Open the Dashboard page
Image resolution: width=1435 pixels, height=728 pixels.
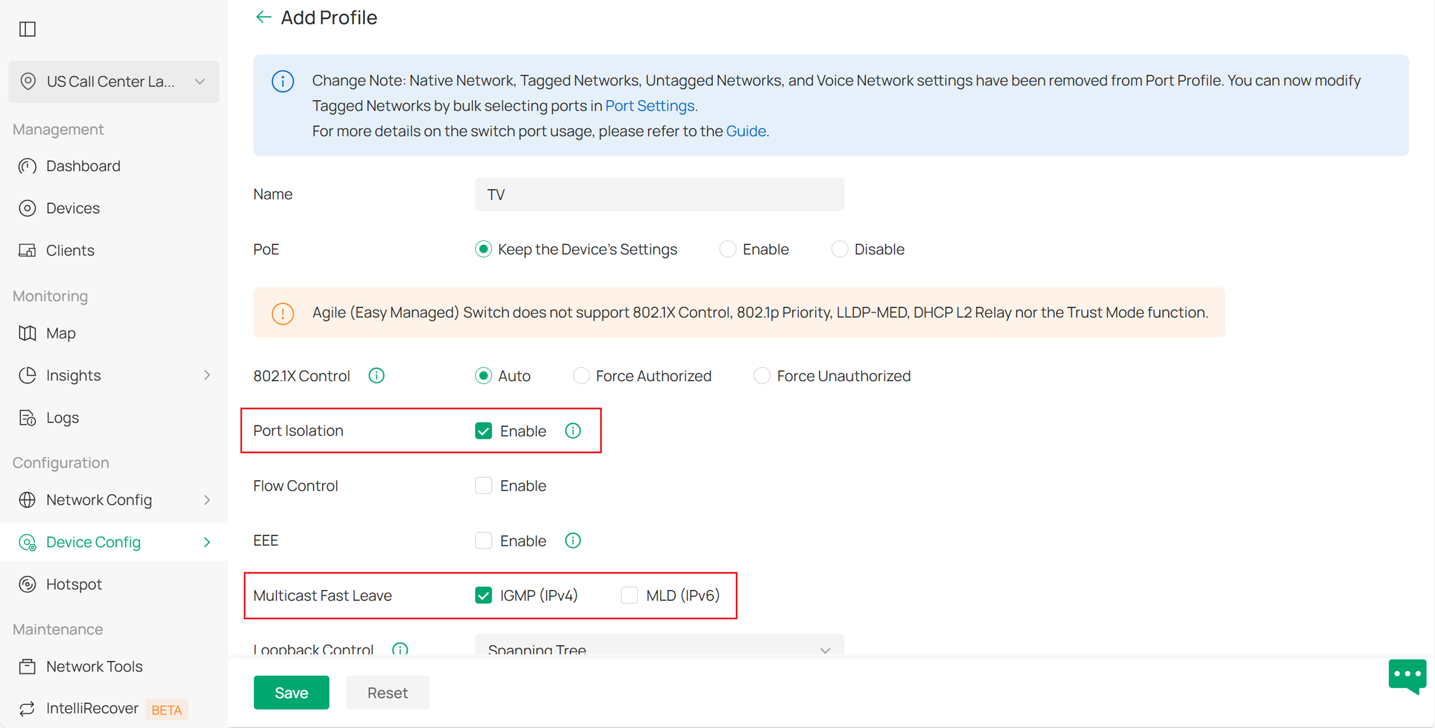coord(83,165)
